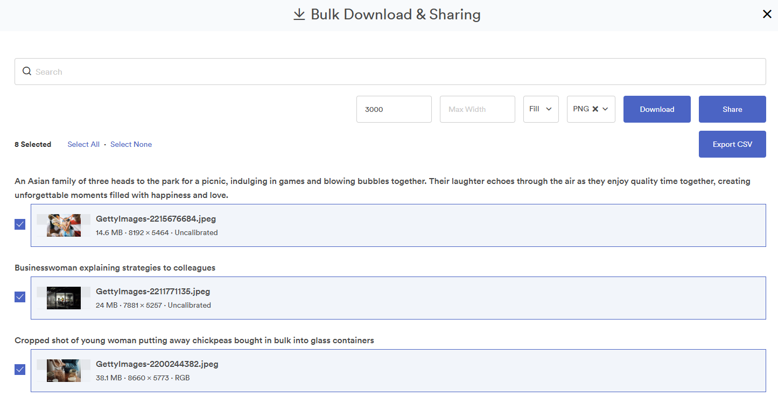Click the '24 MB · 7881 × 5257 · Uncalibrated' details
The height and width of the screenshot is (397, 778).
(x=153, y=306)
